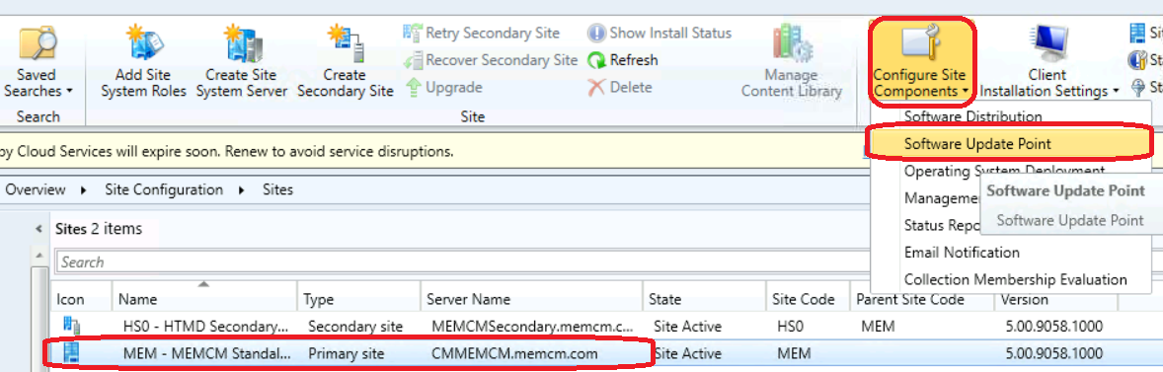
Task: Click the Show Install Status label
Action: pos(670,33)
